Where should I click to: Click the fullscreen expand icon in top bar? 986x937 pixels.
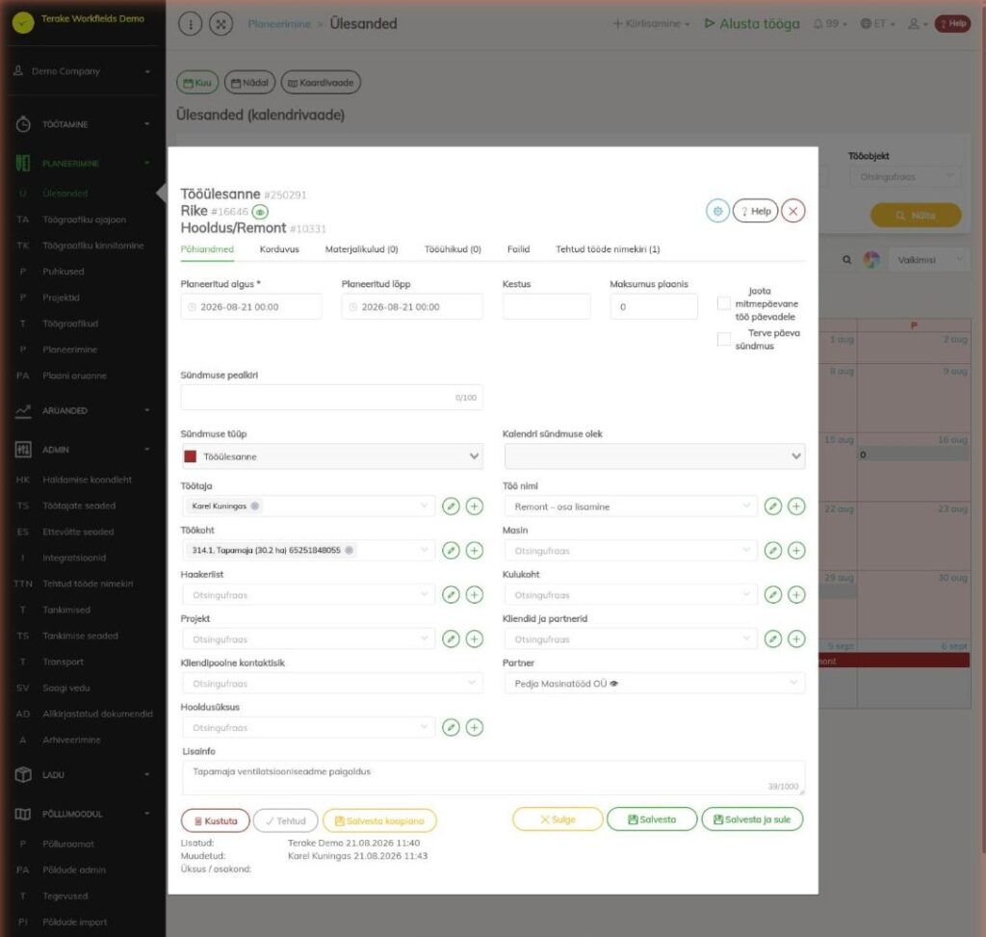pyautogui.click(x=221, y=24)
